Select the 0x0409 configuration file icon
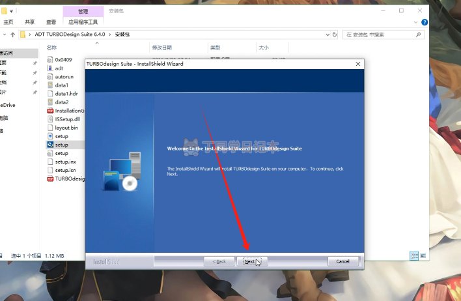Screen dimensions: 461x301 pyautogui.click(x=49, y=59)
